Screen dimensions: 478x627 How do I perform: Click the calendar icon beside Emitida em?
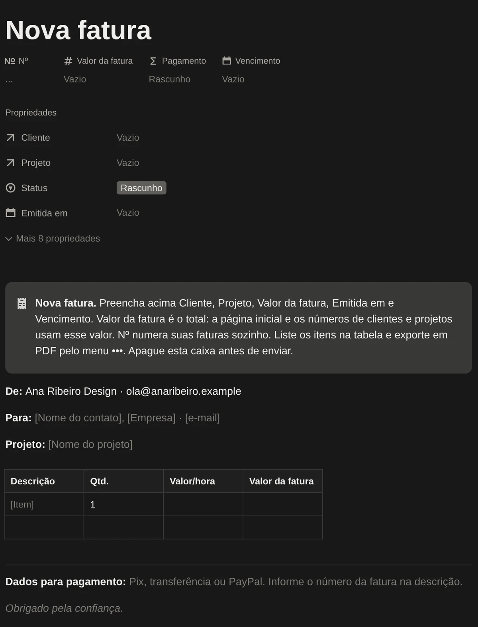coord(11,213)
